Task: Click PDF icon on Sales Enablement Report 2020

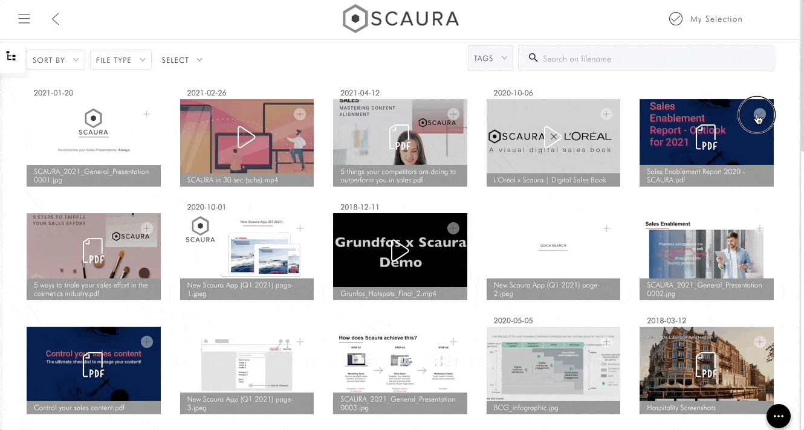Action: [706, 137]
